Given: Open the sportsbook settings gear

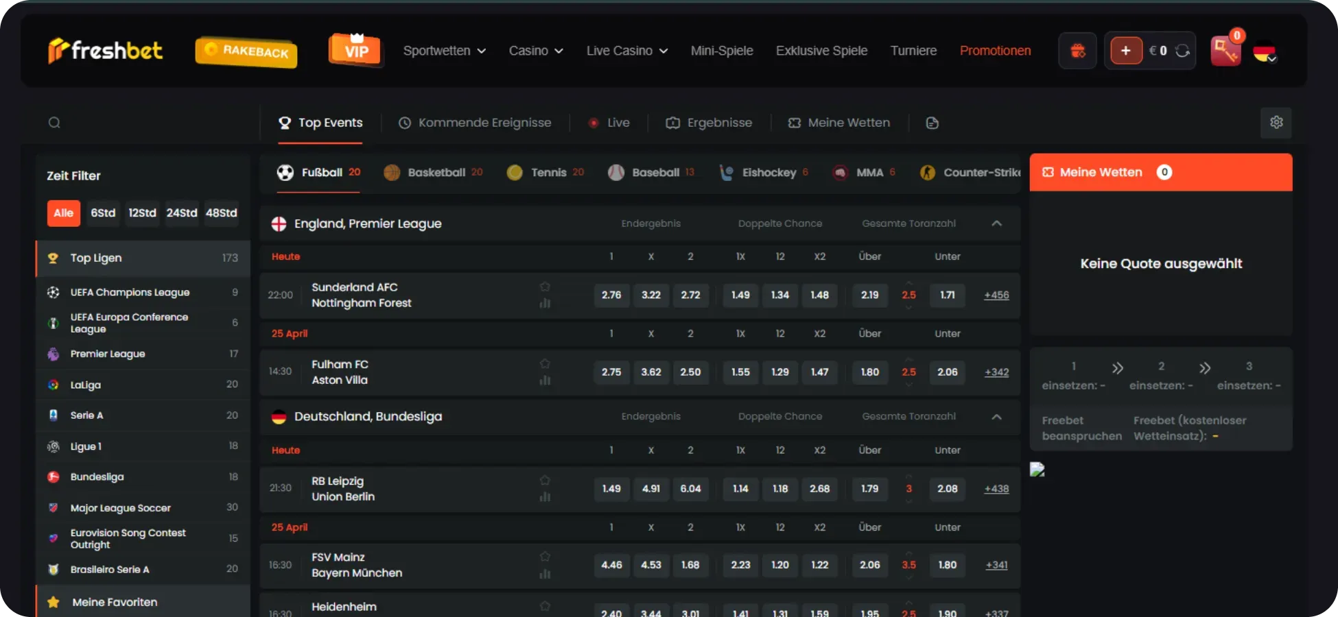Looking at the screenshot, I should (x=1276, y=122).
